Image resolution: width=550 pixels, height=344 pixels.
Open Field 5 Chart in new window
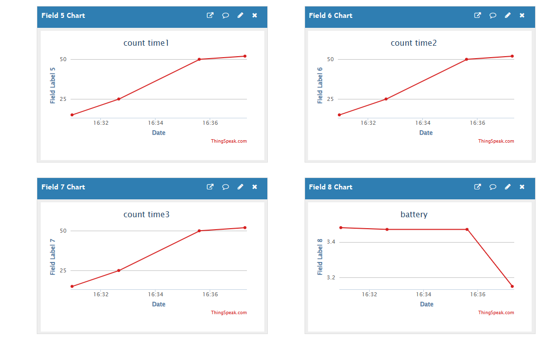click(210, 15)
